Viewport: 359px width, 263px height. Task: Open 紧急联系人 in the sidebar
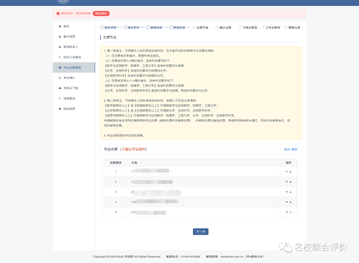(x=70, y=47)
